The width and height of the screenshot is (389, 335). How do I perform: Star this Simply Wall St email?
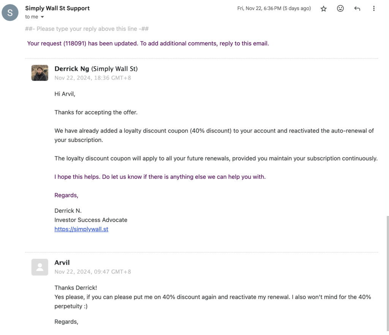coord(324,8)
